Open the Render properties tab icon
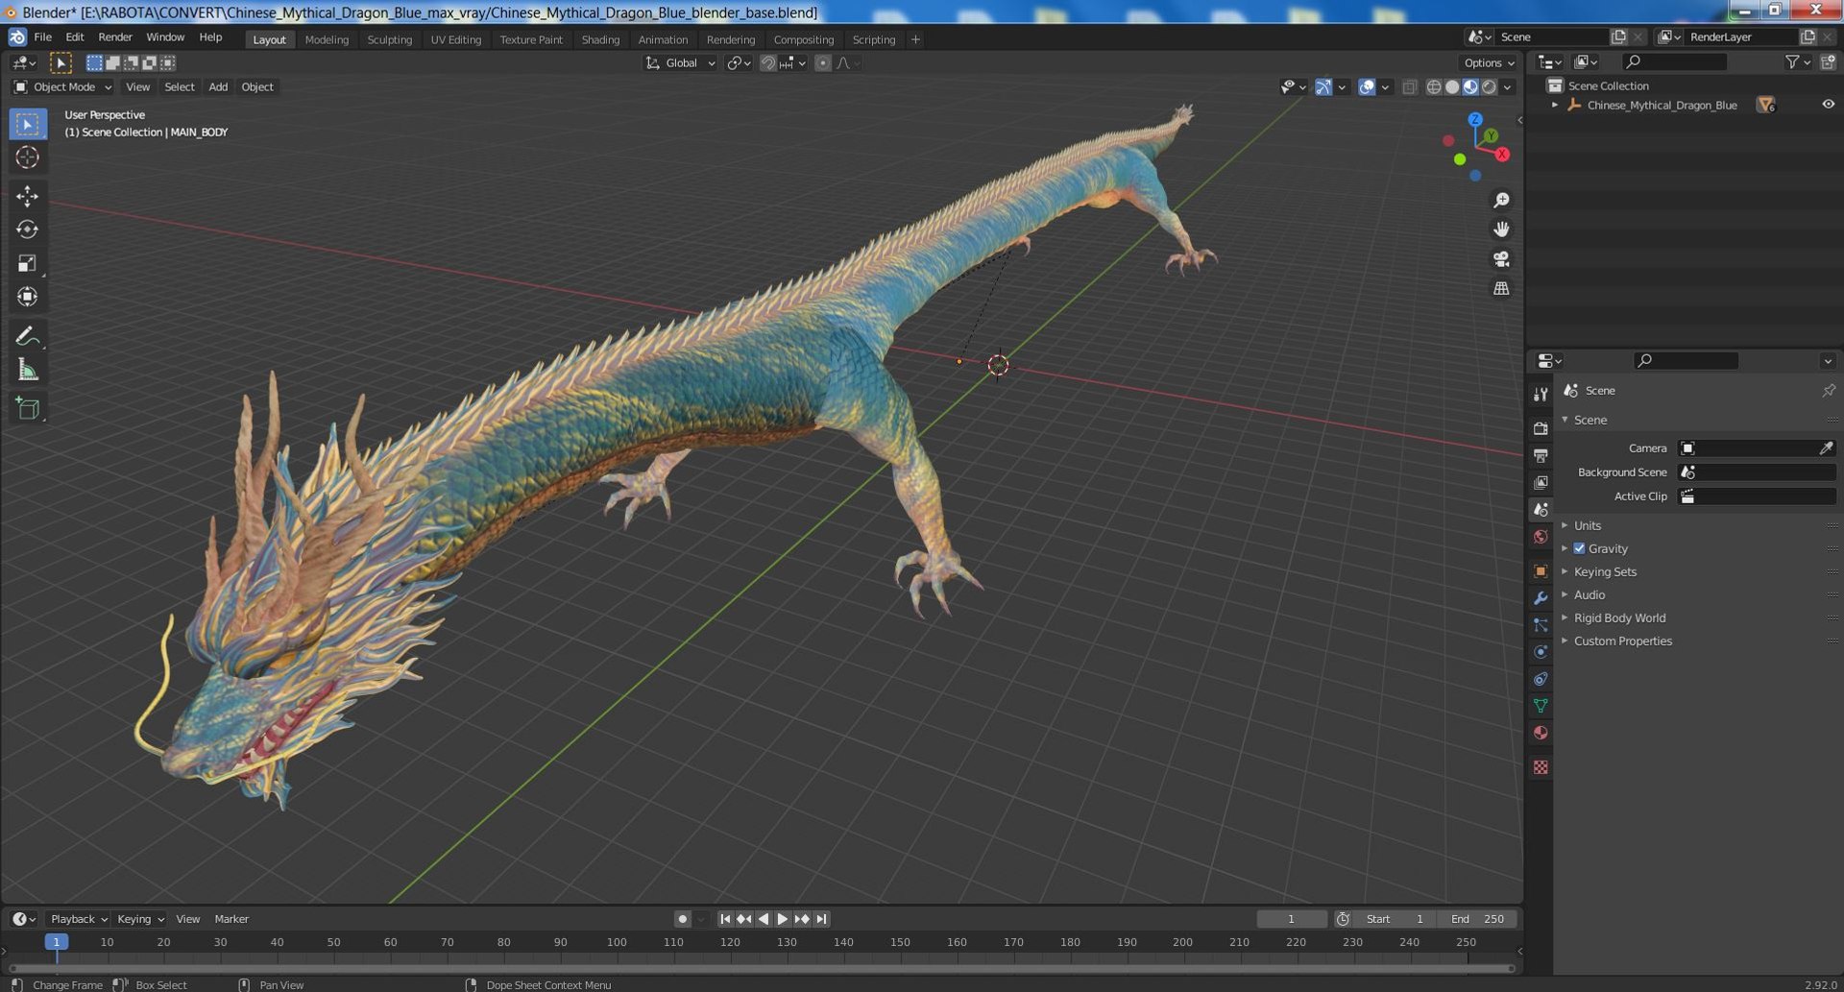Viewport: 1844px width, 992px height. pos(1541,428)
